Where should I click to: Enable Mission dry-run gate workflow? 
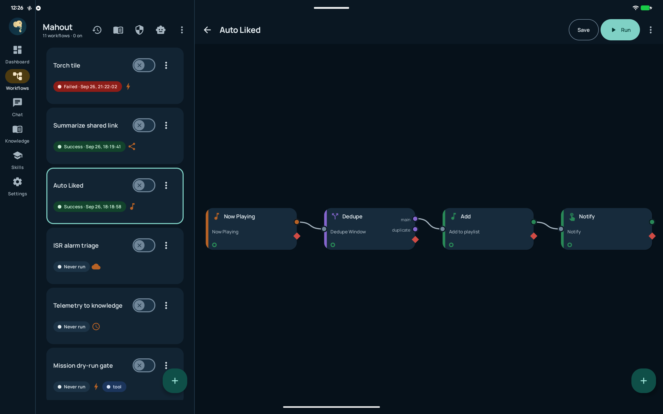(144, 365)
